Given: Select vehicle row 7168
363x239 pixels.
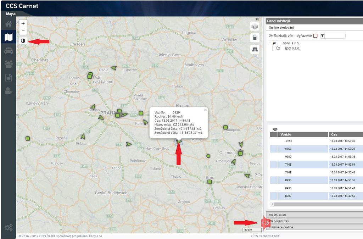Looking at the screenshot, I should point(317,165).
